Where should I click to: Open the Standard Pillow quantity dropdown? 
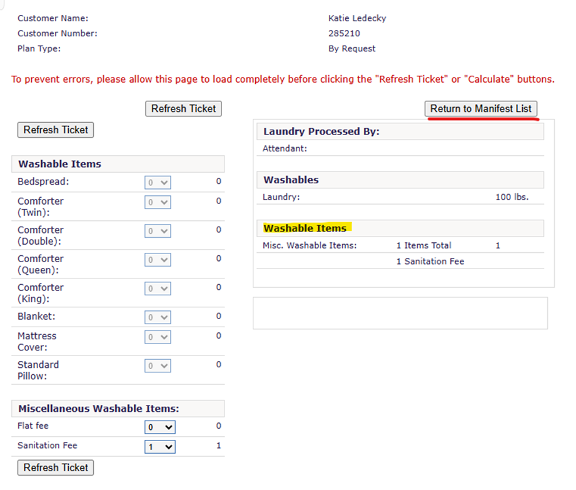[158, 366]
